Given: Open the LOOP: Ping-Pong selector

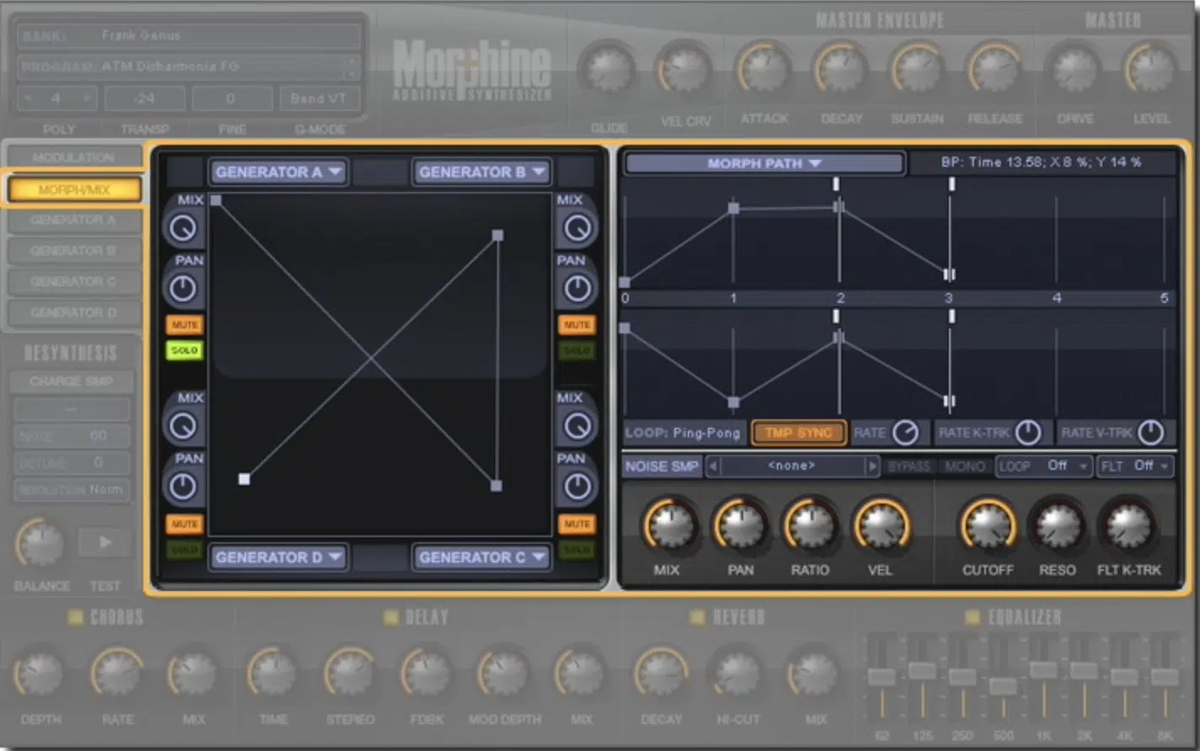Looking at the screenshot, I should click(x=683, y=433).
